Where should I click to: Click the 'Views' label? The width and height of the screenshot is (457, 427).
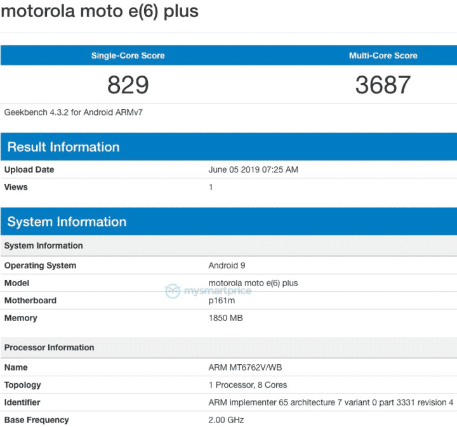click(x=16, y=187)
